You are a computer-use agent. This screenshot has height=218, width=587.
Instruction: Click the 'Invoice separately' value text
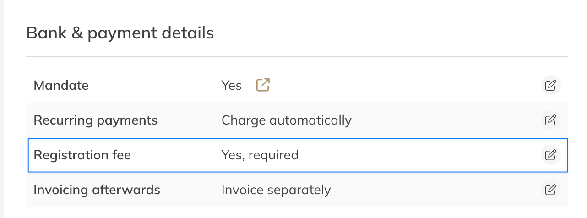(x=276, y=190)
